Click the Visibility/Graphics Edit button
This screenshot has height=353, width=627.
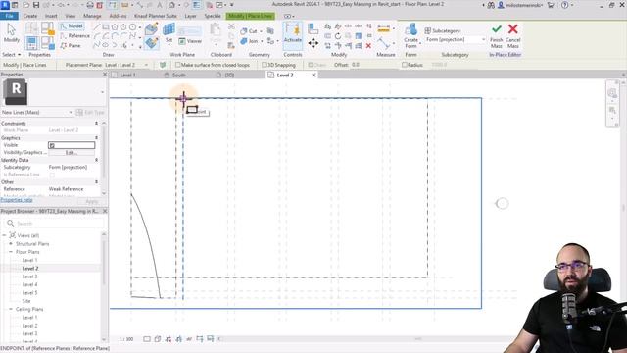pyautogui.click(x=72, y=153)
